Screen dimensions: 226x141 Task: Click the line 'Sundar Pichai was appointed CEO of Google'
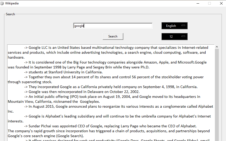110,126
